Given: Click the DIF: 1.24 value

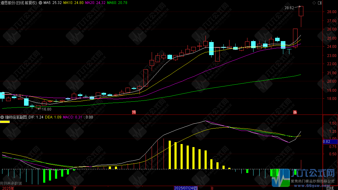Looking at the screenshot, I should (x=36, y=117).
